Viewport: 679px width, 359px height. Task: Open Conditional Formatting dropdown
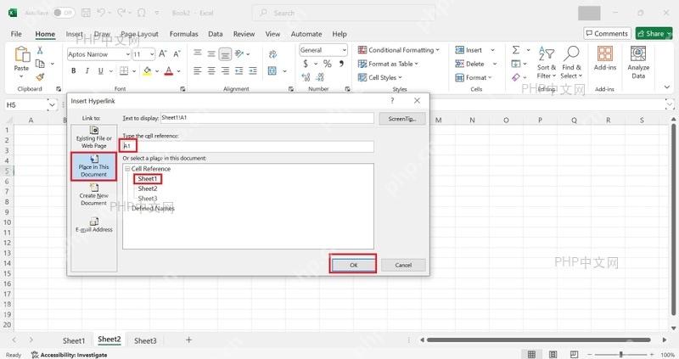point(399,50)
